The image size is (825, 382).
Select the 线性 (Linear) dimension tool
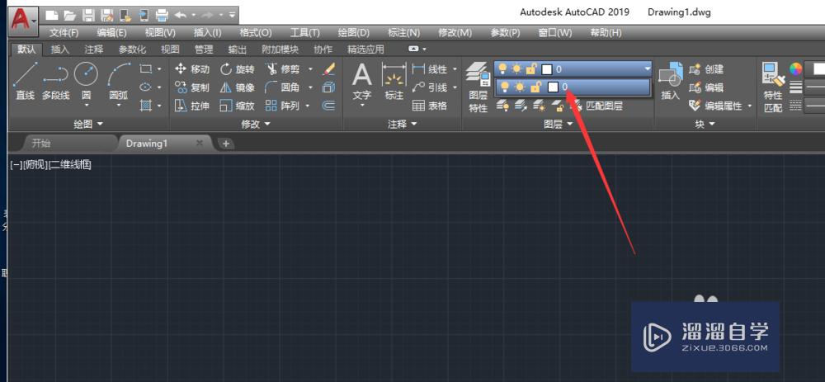pyautogui.click(x=430, y=69)
